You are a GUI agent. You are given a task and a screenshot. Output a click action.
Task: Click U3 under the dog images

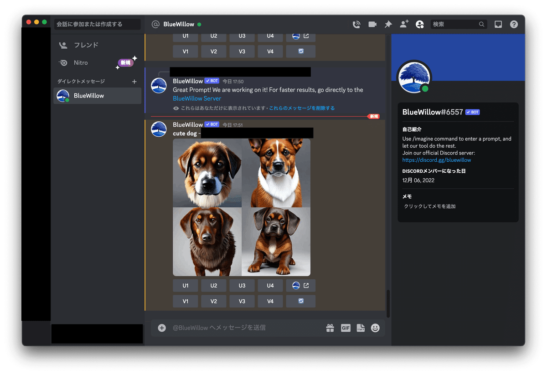coord(242,286)
